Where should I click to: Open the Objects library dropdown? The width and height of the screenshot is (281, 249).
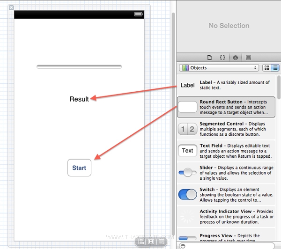(x=219, y=68)
